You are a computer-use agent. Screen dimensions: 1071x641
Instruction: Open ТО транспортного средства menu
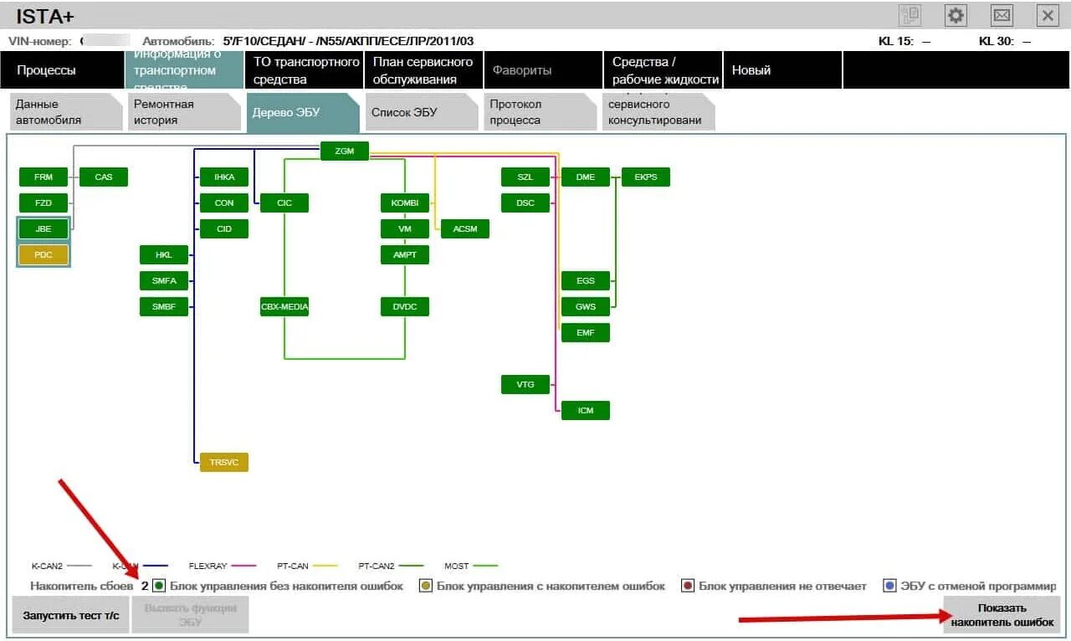click(x=303, y=70)
